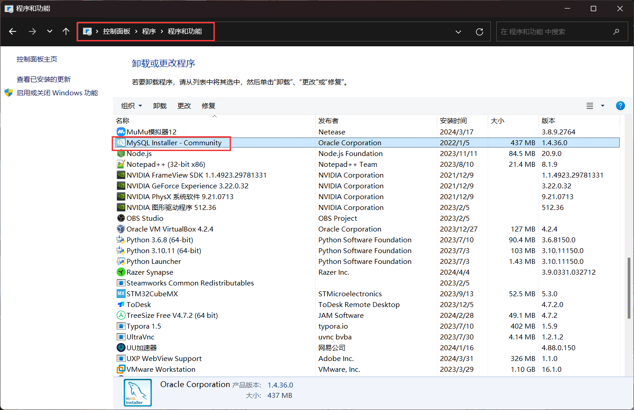The height and width of the screenshot is (410, 634).
Task: Click the UXP WebView Support icon
Action: [121, 358]
